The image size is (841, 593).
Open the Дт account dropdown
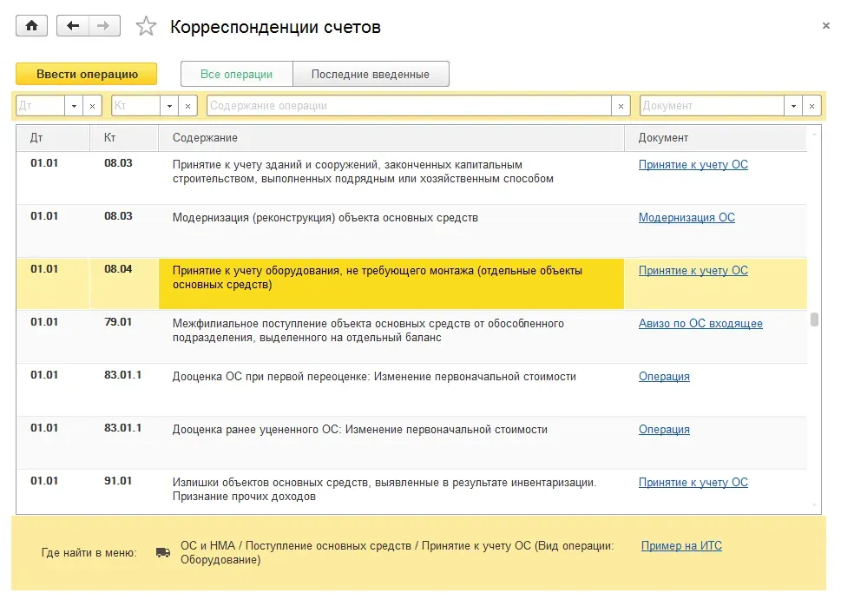point(75,104)
